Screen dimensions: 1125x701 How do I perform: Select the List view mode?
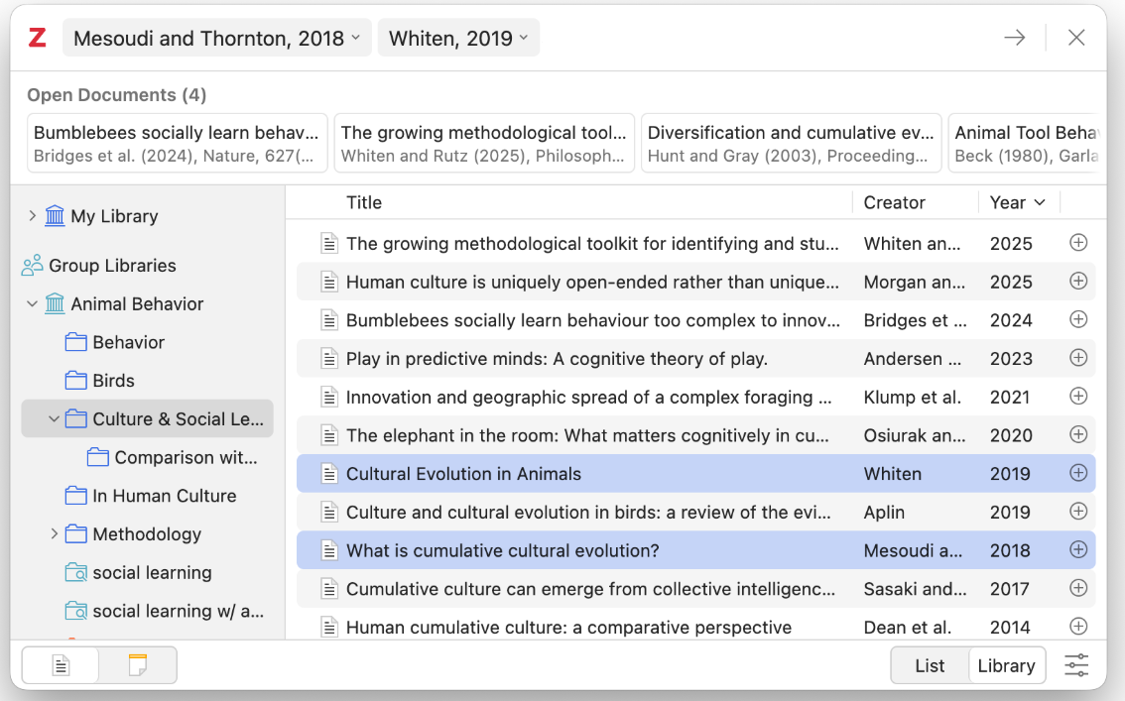(x=930, y=665)
